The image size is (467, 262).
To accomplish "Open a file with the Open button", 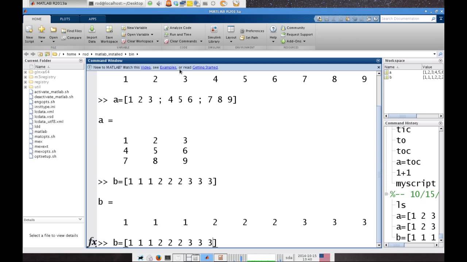I will pyautogui.click(x=53, y=34).
